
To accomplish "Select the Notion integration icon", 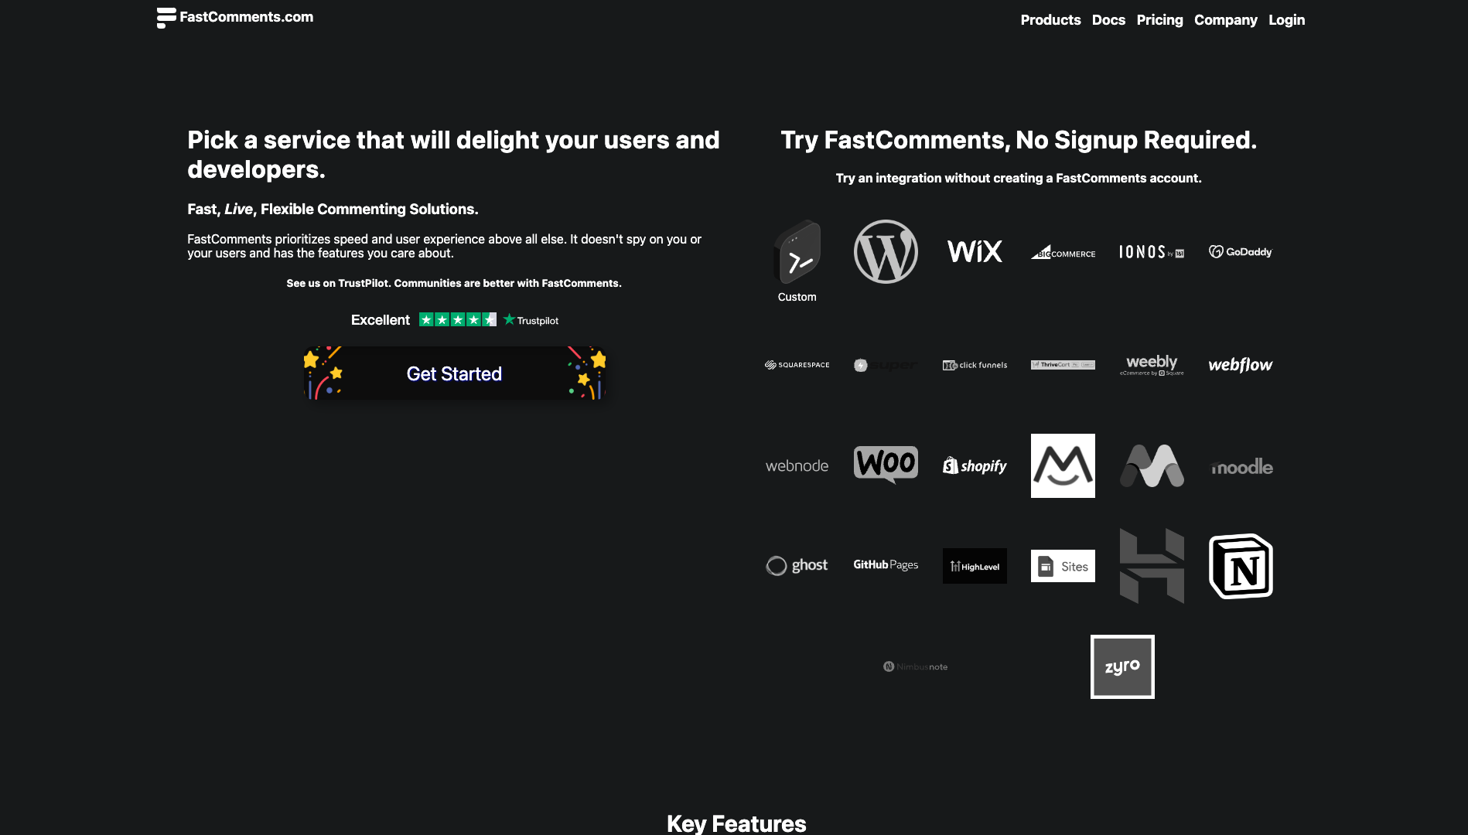I will click(1241, 566).
